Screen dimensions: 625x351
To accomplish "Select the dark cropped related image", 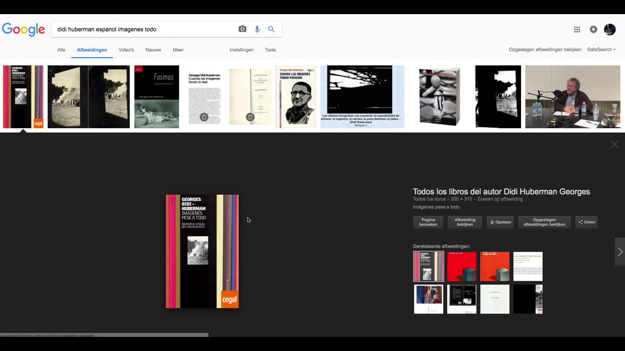I will [528, 299].
